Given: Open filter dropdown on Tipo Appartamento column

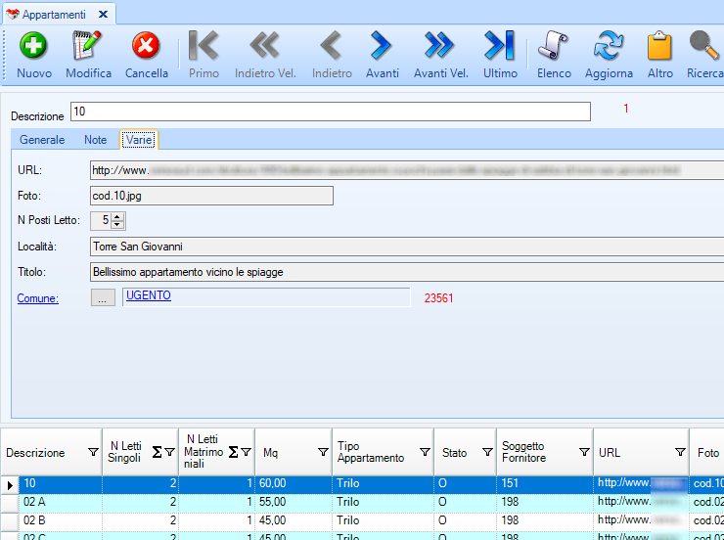Looking at the screenshot, I should [x=425, y=453].
